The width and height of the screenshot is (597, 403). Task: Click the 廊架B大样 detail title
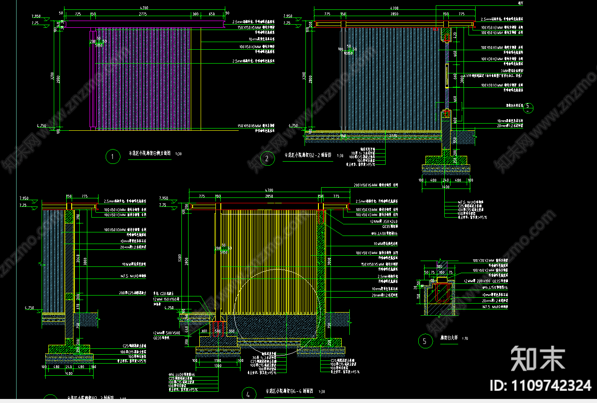449,338
